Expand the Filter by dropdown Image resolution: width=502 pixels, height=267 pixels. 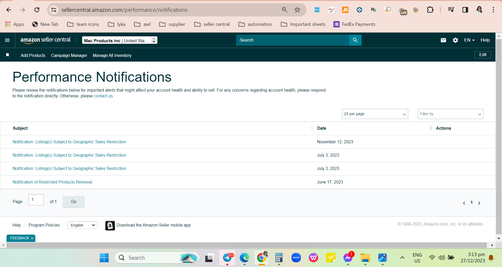[450, 114]
